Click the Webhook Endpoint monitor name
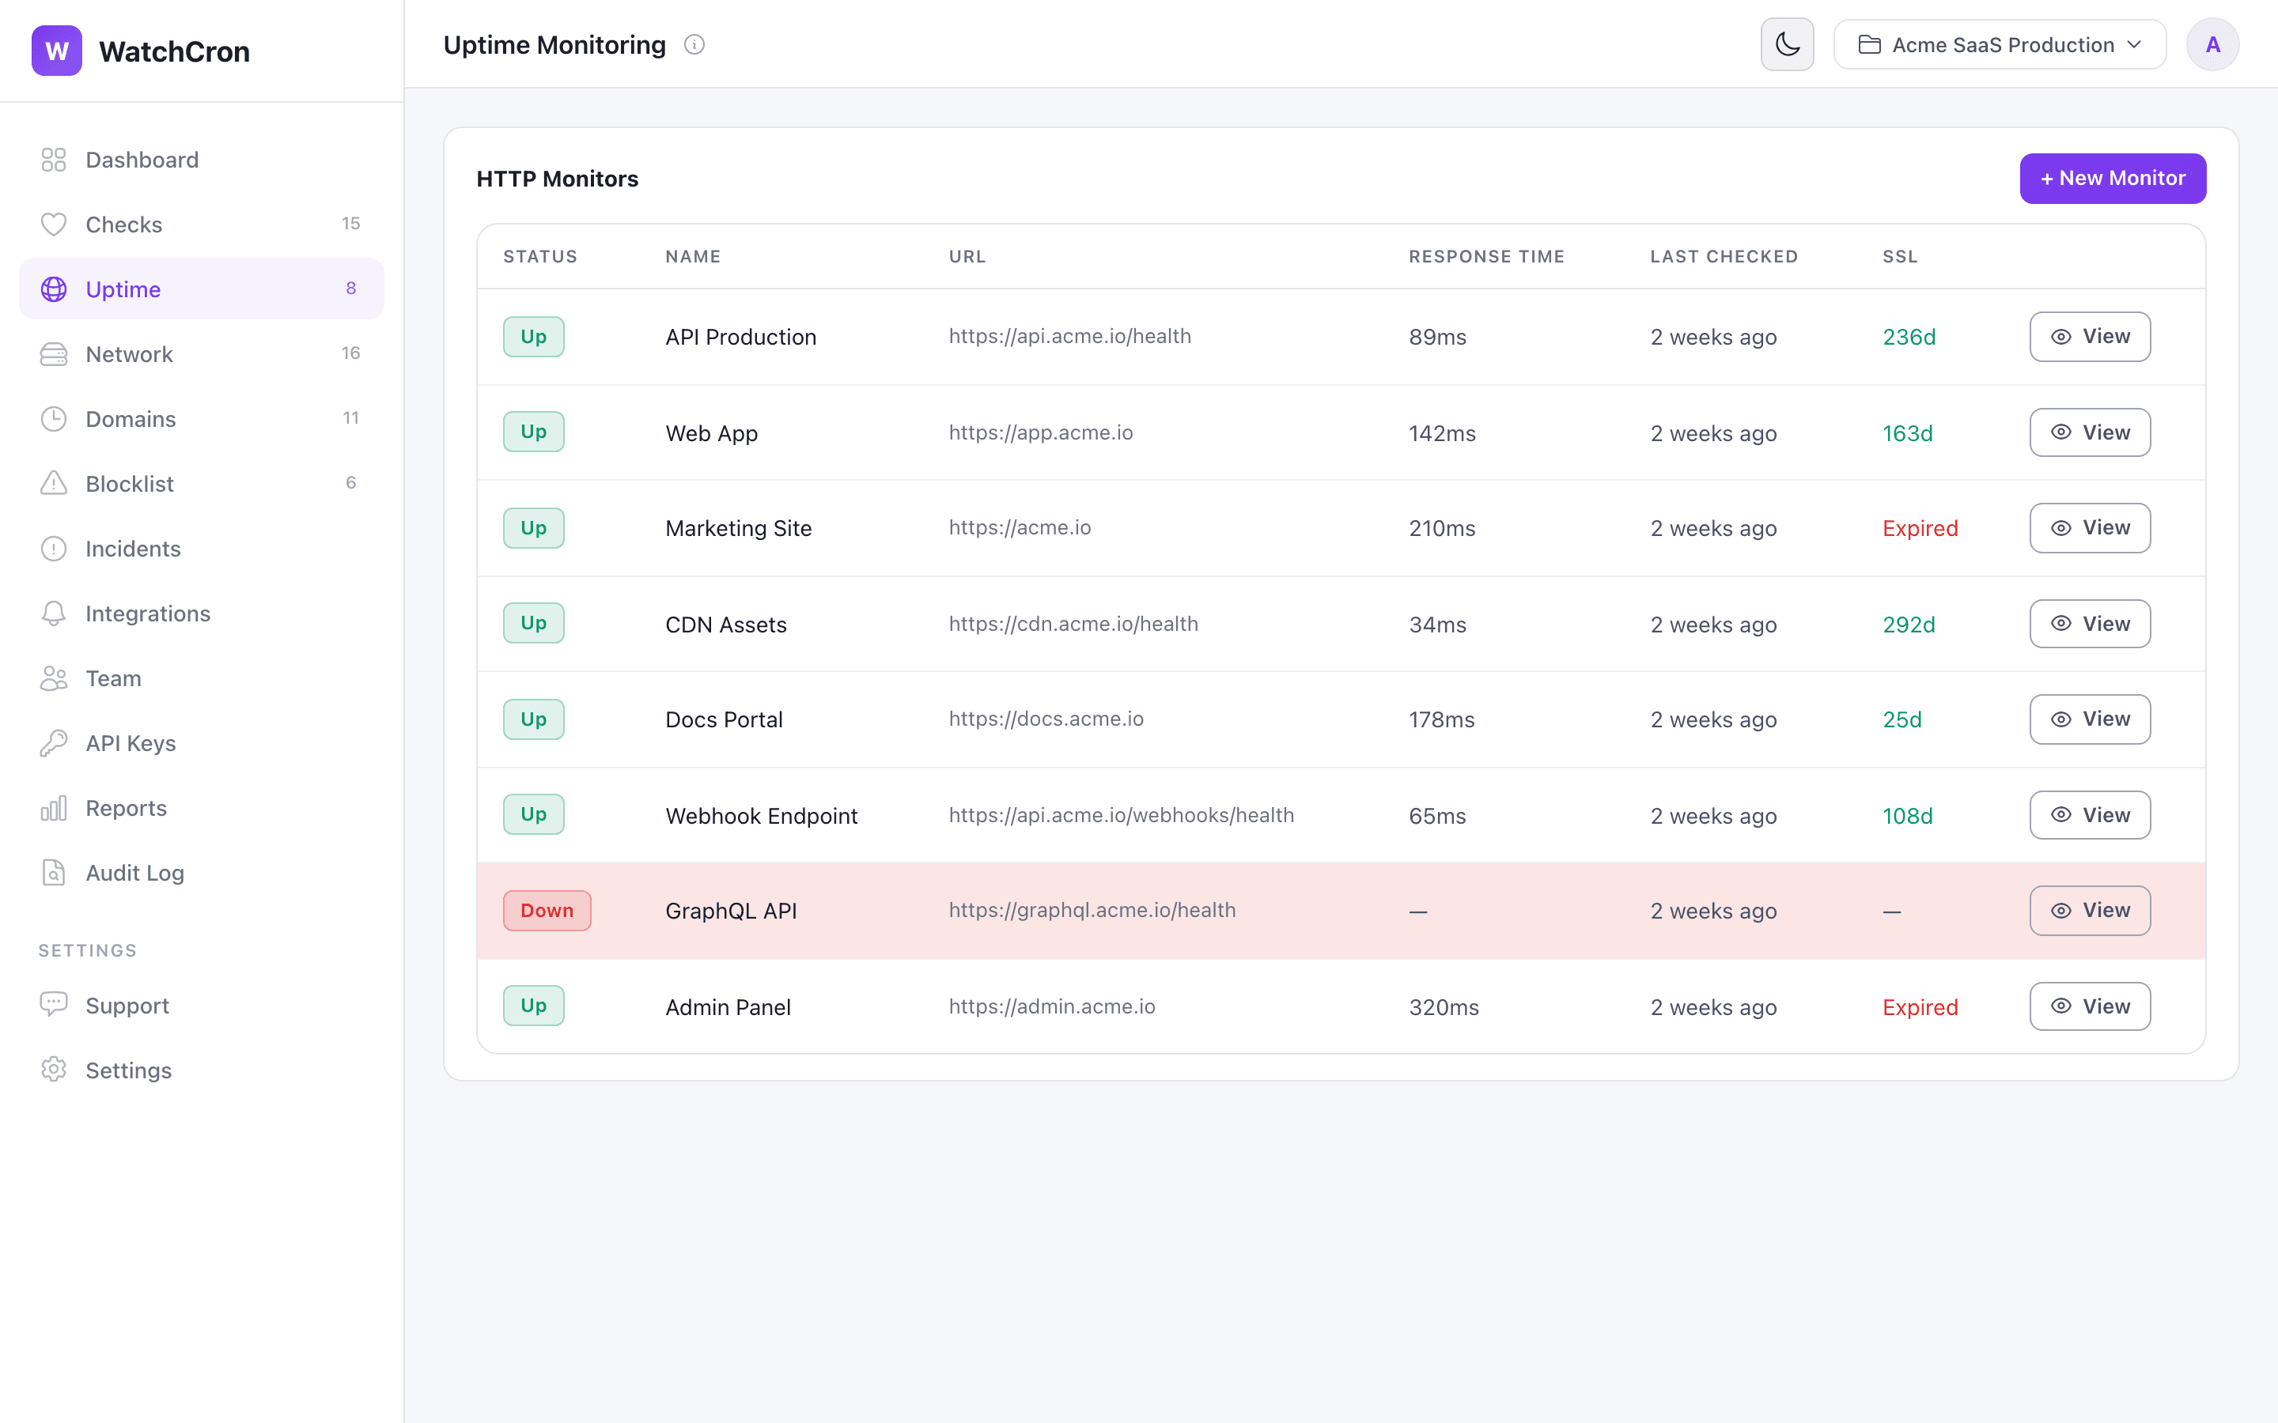Screen dimensions: 2278x1423 [762, 816]
